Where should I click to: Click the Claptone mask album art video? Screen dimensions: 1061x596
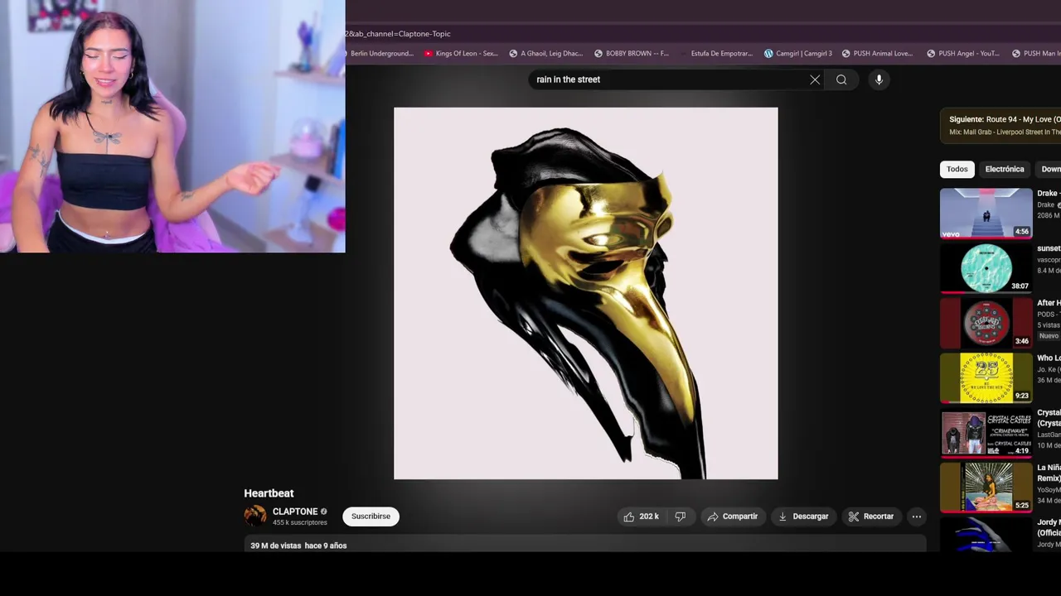pos(586,293)
